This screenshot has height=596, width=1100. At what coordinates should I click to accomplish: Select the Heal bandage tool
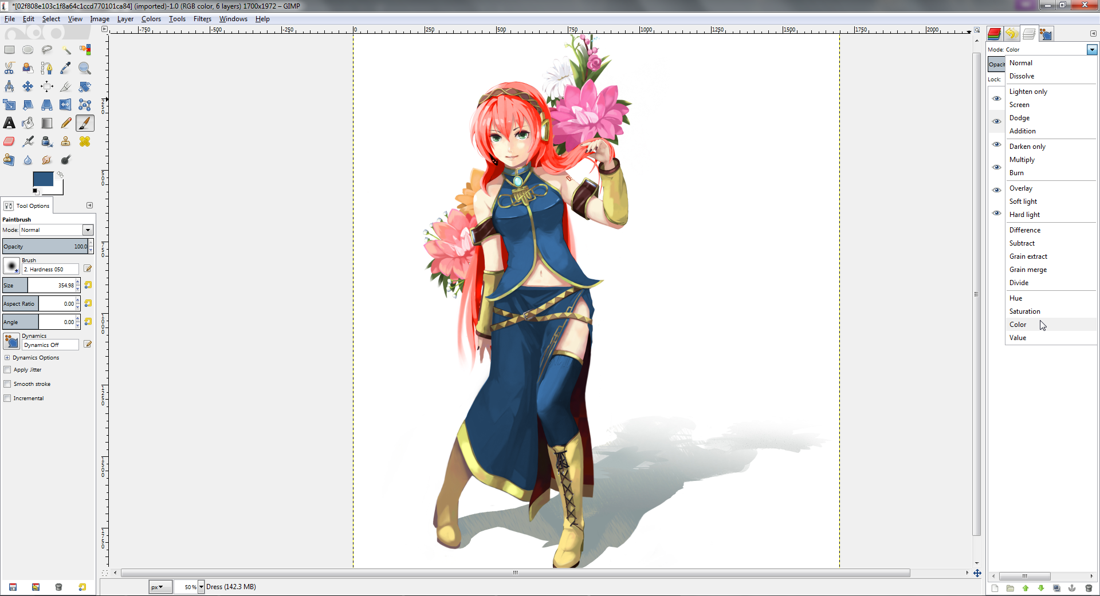point(85,141)
